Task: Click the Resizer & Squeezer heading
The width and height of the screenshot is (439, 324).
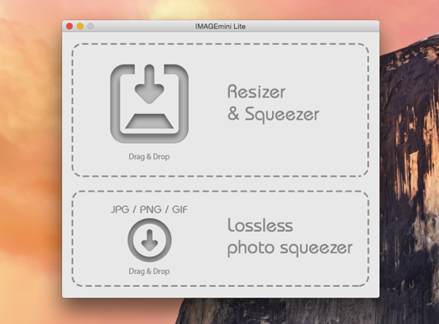Action: (274, 103)
